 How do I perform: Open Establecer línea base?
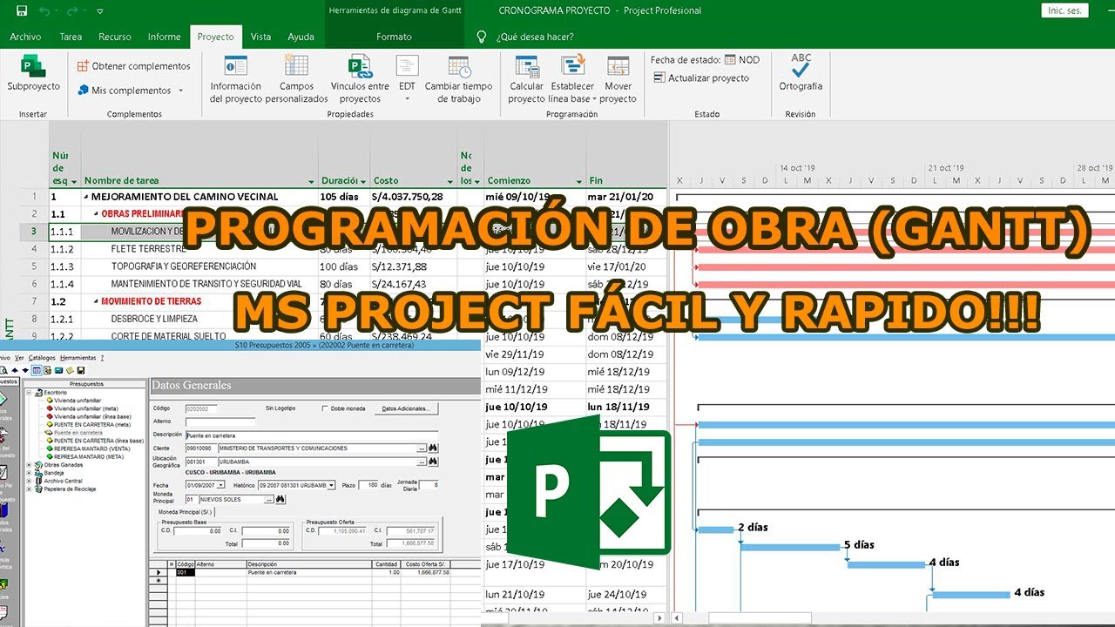click(572, 79)
